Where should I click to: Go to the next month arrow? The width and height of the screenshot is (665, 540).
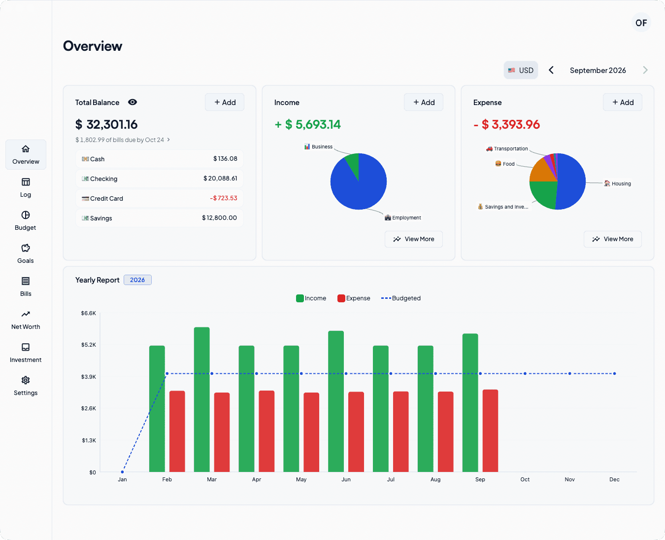645,70
